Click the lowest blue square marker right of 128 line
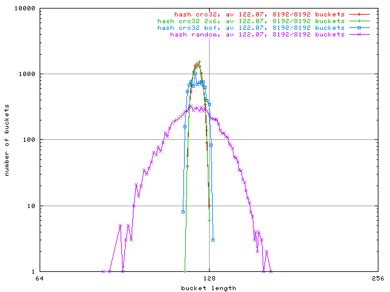The height and width of the screenshot is (292, 390). (x=213, y=240)
